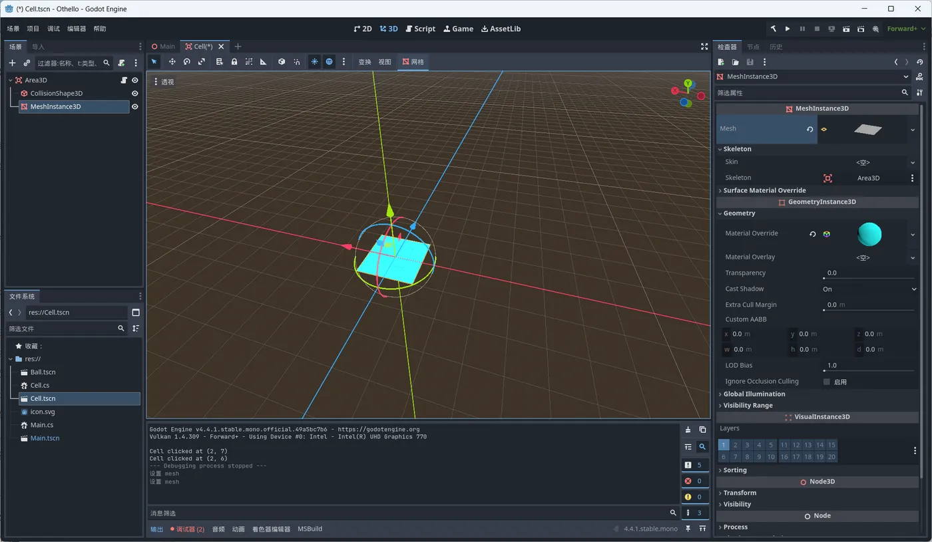This screenshot has width=932, height=542.
Task: Open the Main scene tab
Action: click(163, 47)
